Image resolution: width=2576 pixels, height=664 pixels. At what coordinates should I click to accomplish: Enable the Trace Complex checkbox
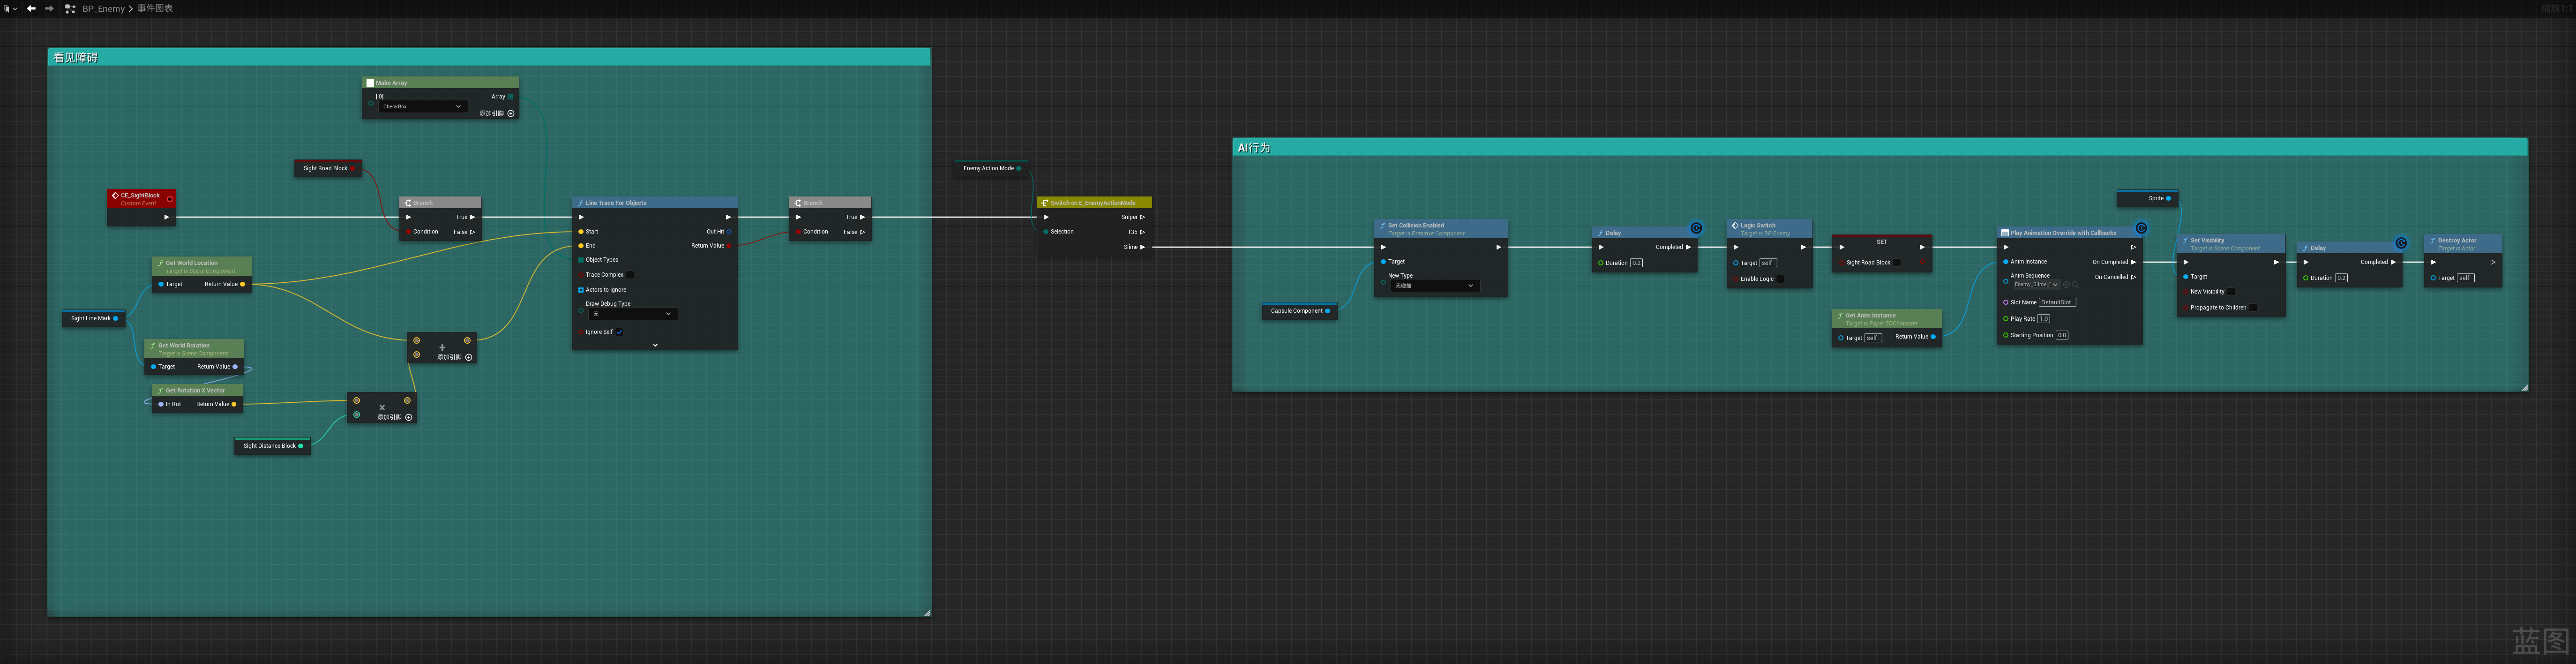(629, 275)
